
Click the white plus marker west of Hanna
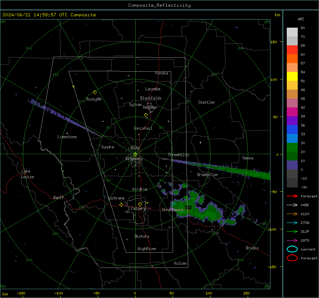(x=200, y=142)
